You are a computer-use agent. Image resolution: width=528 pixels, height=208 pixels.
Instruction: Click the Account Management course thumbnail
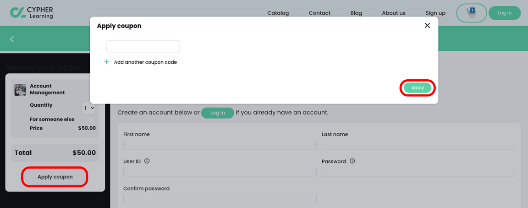point(20,90)
